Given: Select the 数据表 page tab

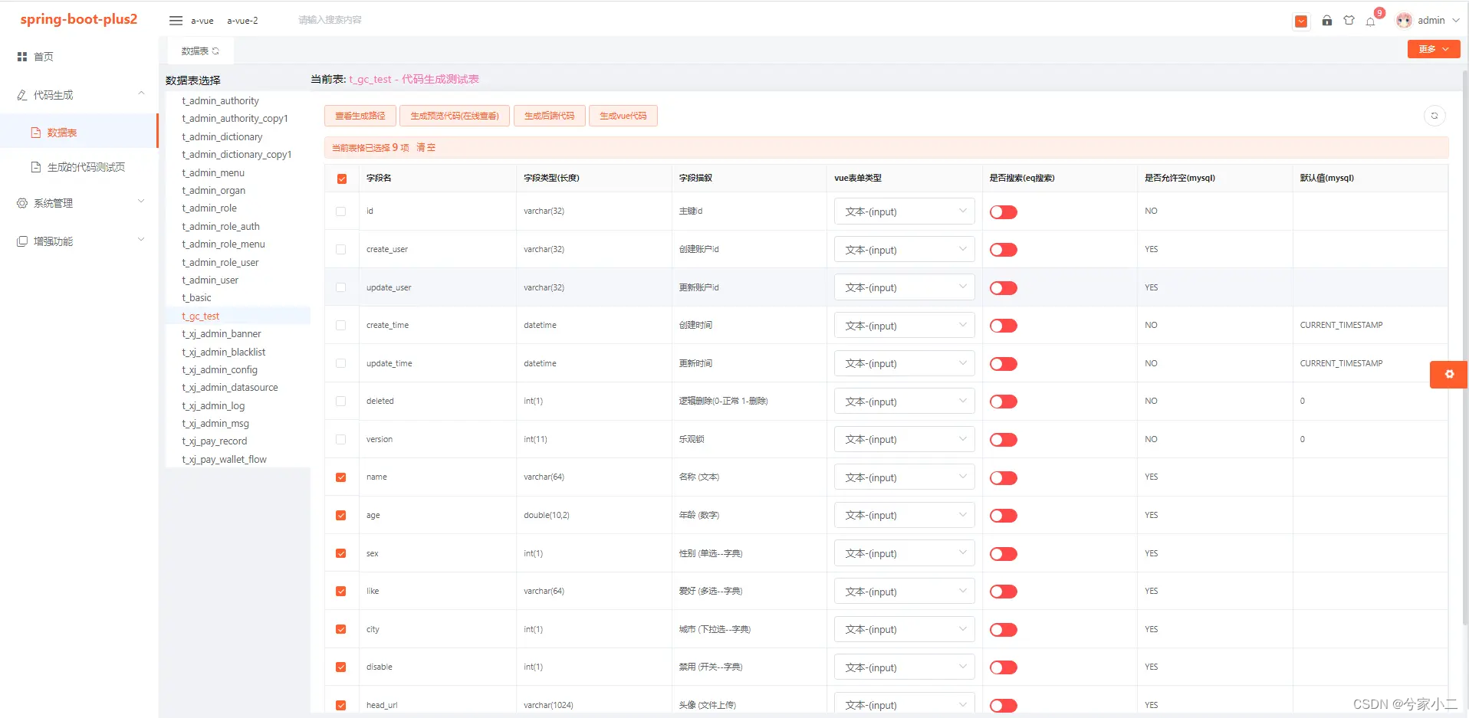Looking at the screenshot, I should [200, 51].
